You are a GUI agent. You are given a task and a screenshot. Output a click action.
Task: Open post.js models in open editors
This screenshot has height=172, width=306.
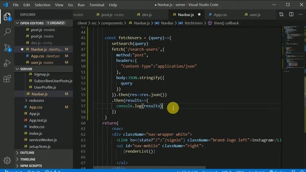pyautogui.click(x=43, y=30)
